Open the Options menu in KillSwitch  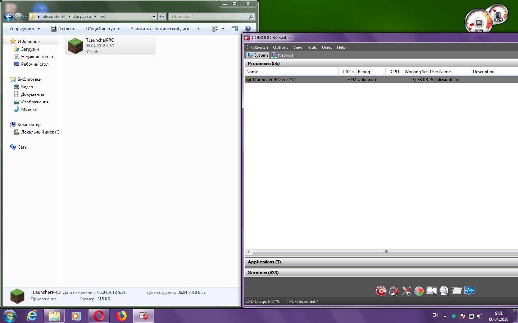(281, 47)
